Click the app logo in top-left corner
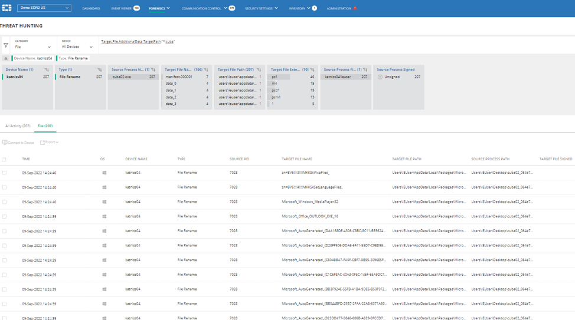The height and width of the screenshot is (320, 575). 6,8
